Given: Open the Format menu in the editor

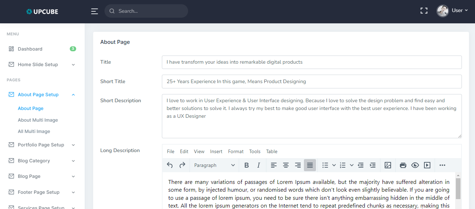Looking at the screenshot, I should pos(236,151).
